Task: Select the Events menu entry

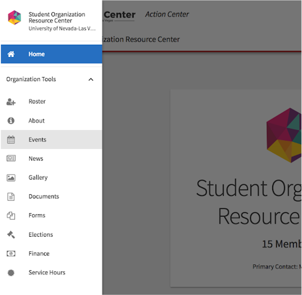Action: pos(38,140)
